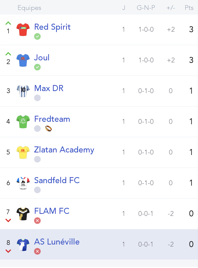
Task: Open the Zlatan Academy team link
Action: (x=64, y=150)
